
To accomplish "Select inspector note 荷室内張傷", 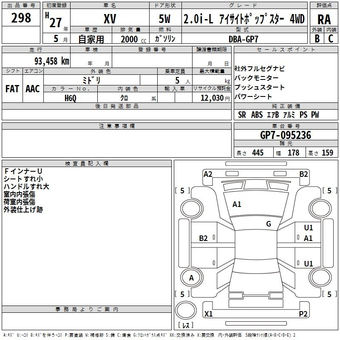I will (19, 202).
